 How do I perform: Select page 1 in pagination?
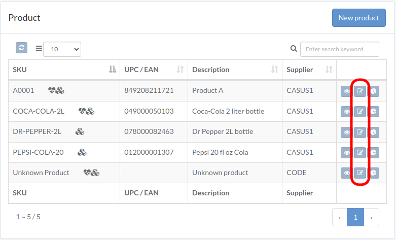click(355, 217)
